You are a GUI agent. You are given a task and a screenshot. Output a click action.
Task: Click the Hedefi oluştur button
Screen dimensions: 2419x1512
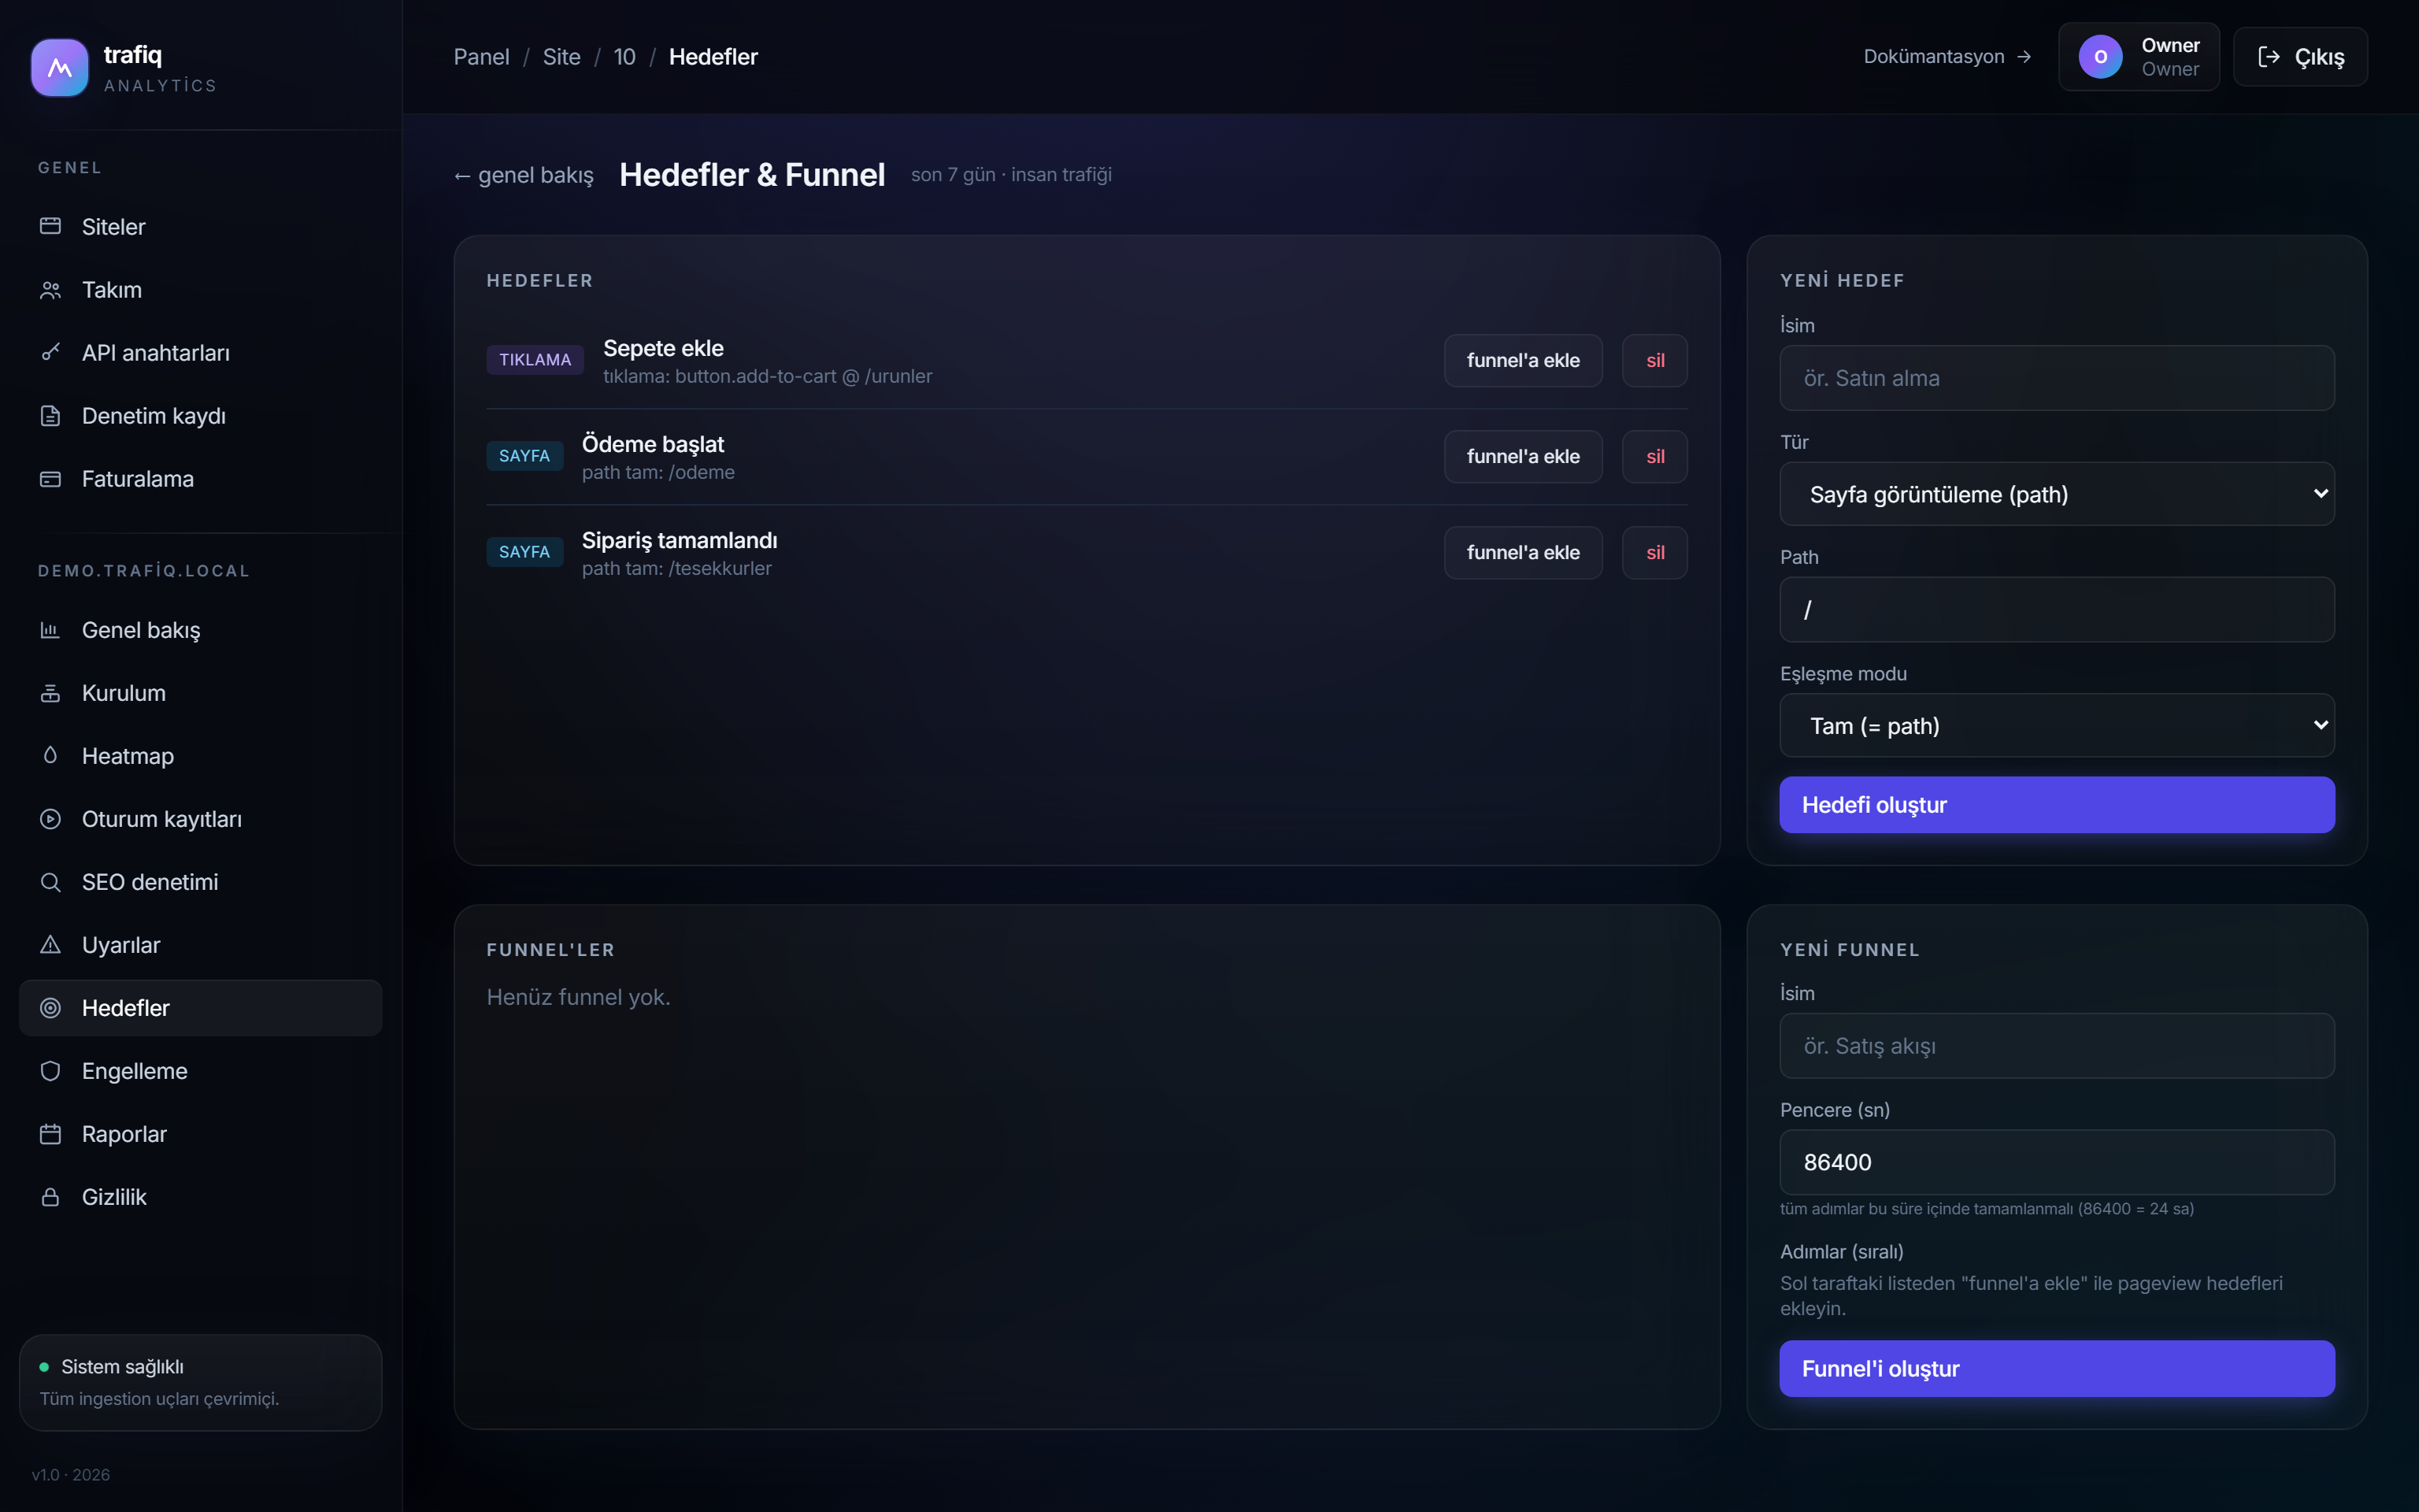click(x=2056, y=805)
